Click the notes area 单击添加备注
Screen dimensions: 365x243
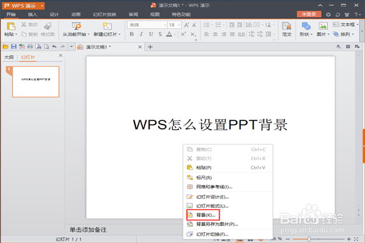pyautogui.click(x=88, y=230)
